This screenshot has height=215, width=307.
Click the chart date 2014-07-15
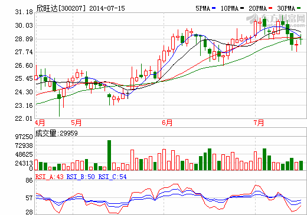click(x=107, y=8)
